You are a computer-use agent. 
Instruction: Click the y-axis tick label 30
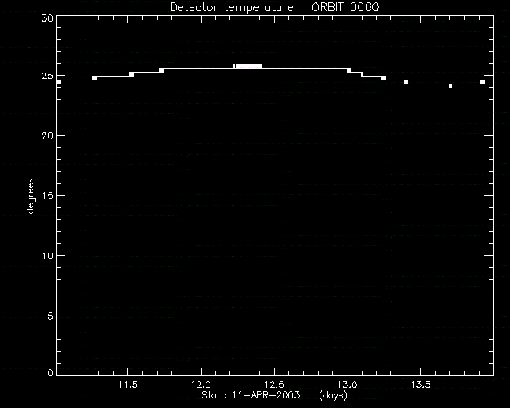pyautogui.click(x=48, y=18)
